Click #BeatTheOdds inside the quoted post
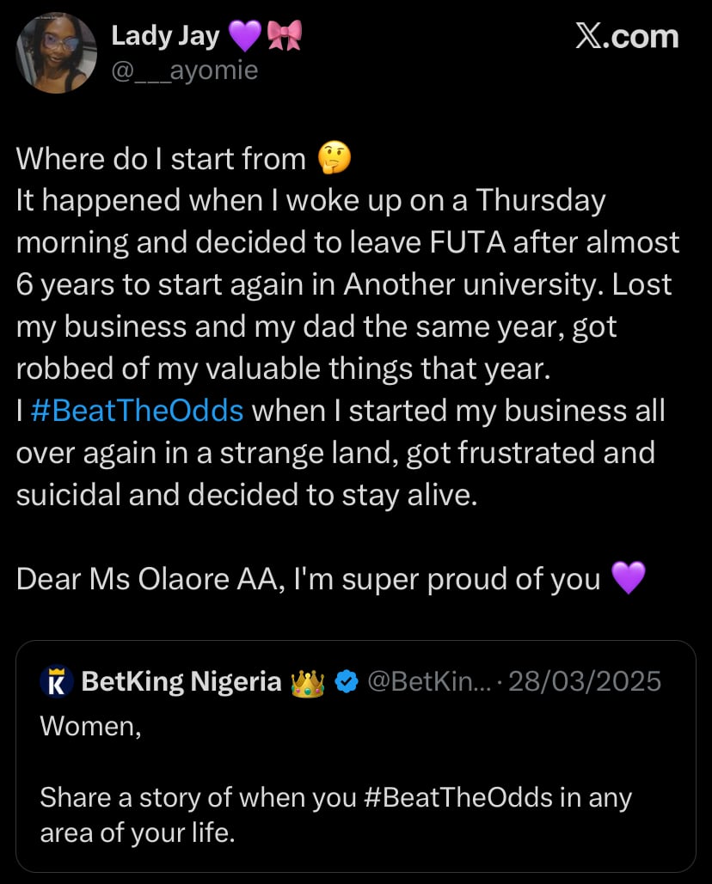 (458, 797)
